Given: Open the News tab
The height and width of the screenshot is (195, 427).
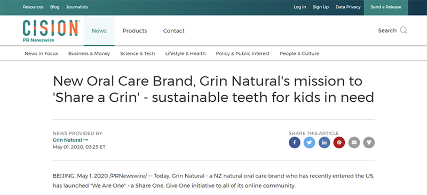Looking at the screenshot, I should [99, 31].
